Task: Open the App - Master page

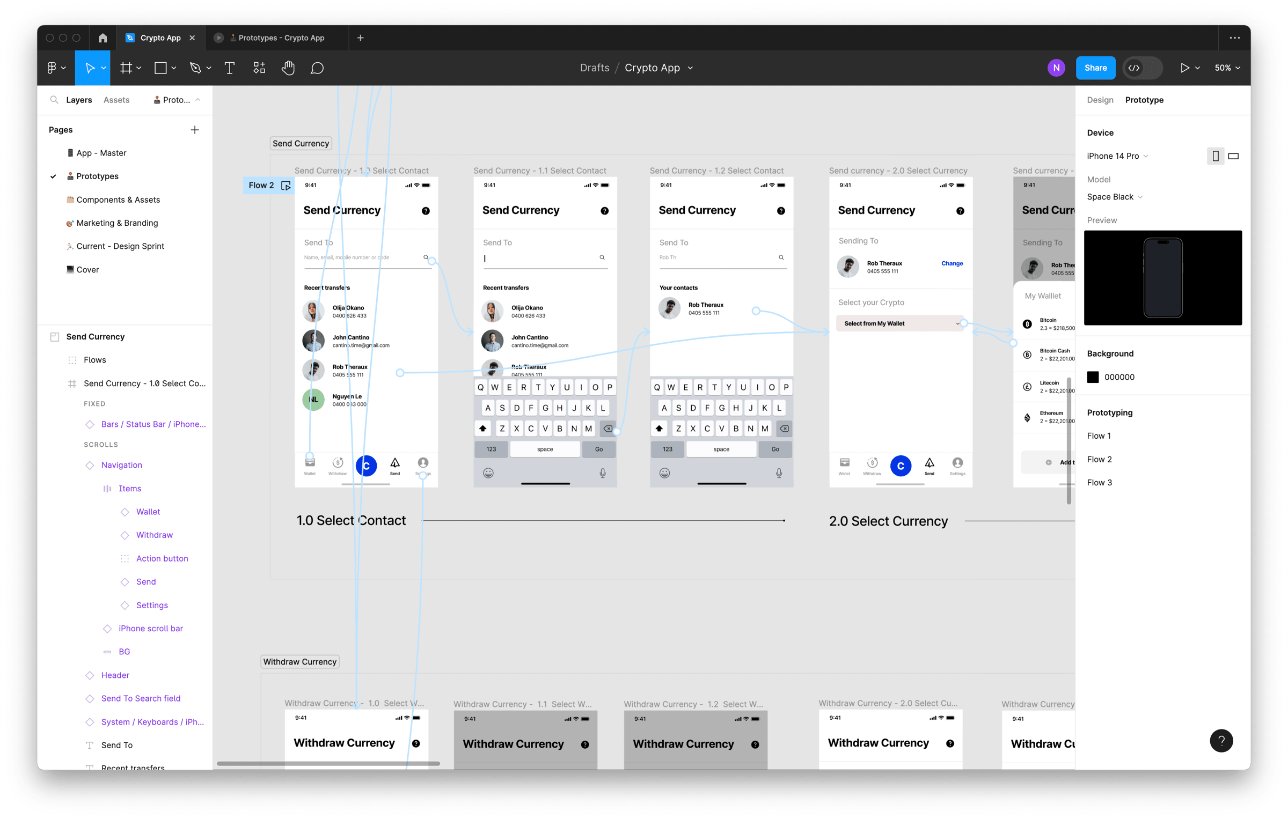Action: click(101, 153)
